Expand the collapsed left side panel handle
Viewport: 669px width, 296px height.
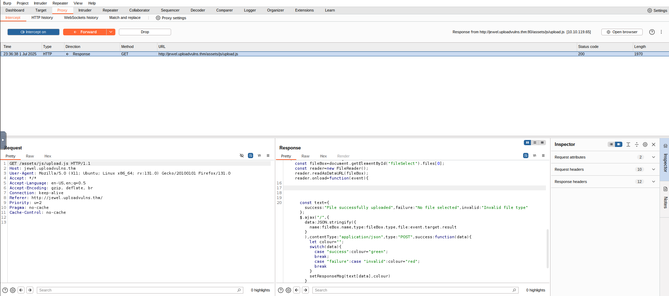click(3, 140)
